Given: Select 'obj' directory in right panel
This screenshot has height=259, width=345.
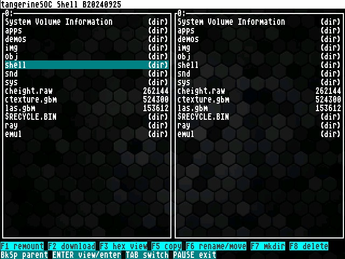Looking at the screenshot, I should coord(259,56).
